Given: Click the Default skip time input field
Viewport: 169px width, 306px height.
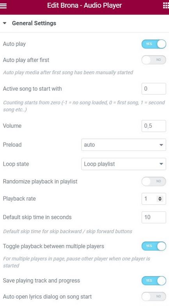Looking at the screenshot, I should point(154,217).
